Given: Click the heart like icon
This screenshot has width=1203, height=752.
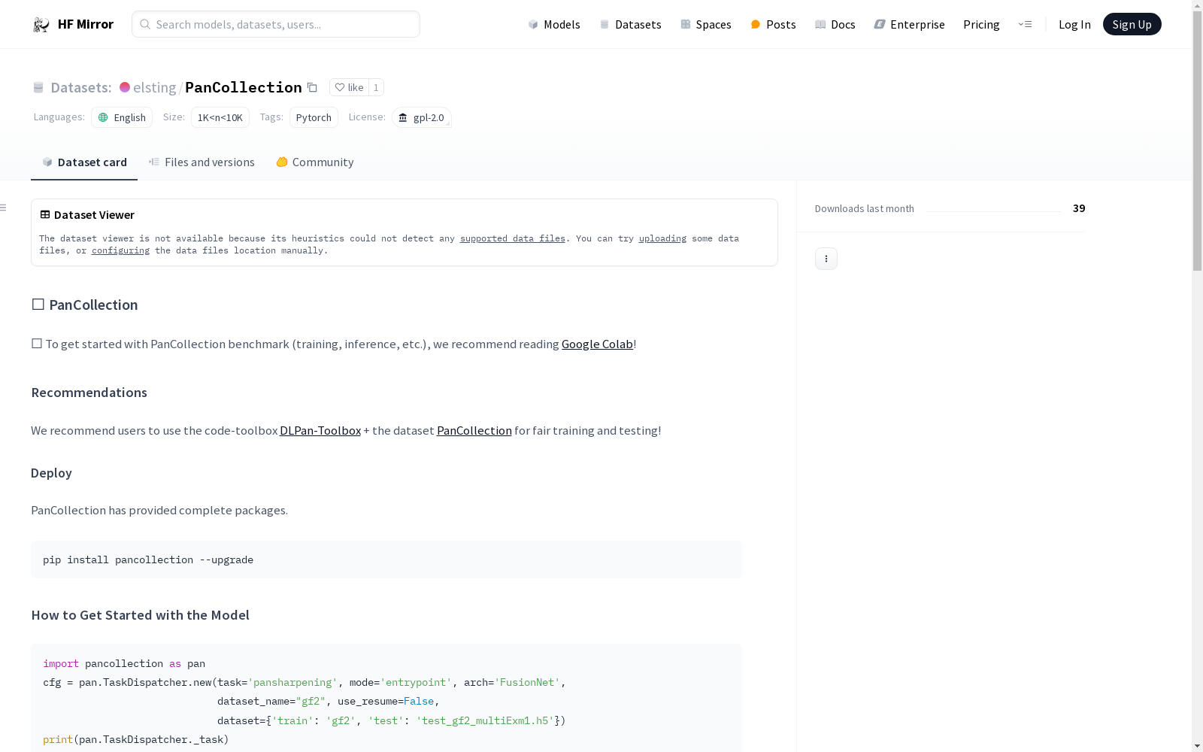Looking at the screenshot, I should pyautogui.click(x=340, y=87).
